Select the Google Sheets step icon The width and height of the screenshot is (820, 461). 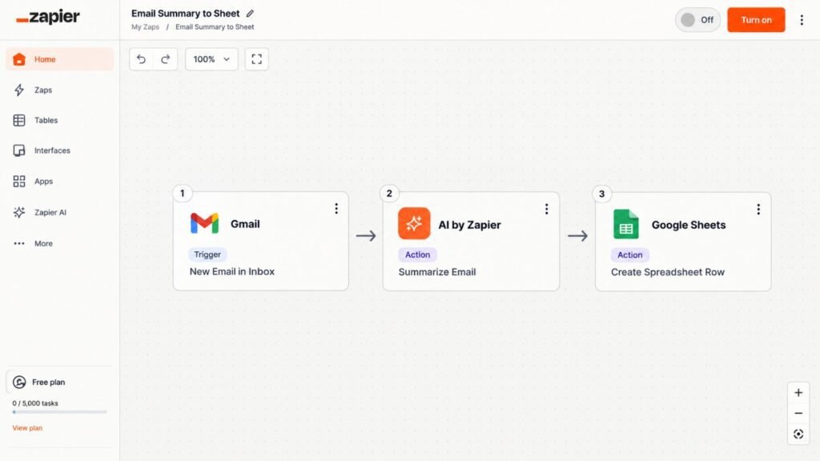[626, 224]
